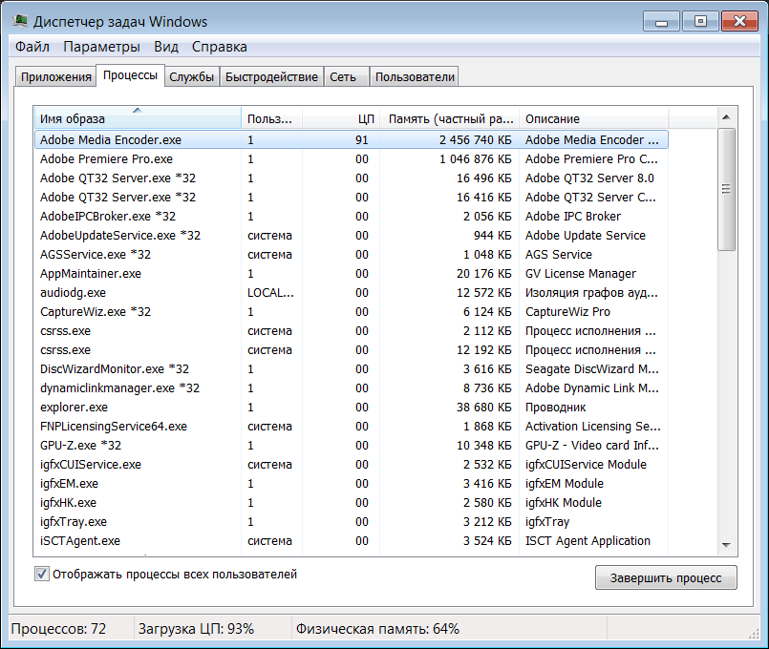The height and width of the screenshot is (649, 769).
Task: Click the 1 046 876 КБ memory value
Action: click(475, 159)
